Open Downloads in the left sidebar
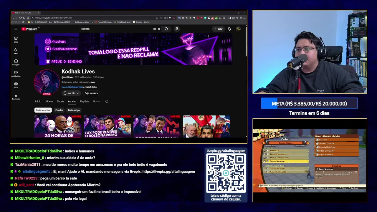The width and height of the screenshot is (377, 212). coord(16,97)
